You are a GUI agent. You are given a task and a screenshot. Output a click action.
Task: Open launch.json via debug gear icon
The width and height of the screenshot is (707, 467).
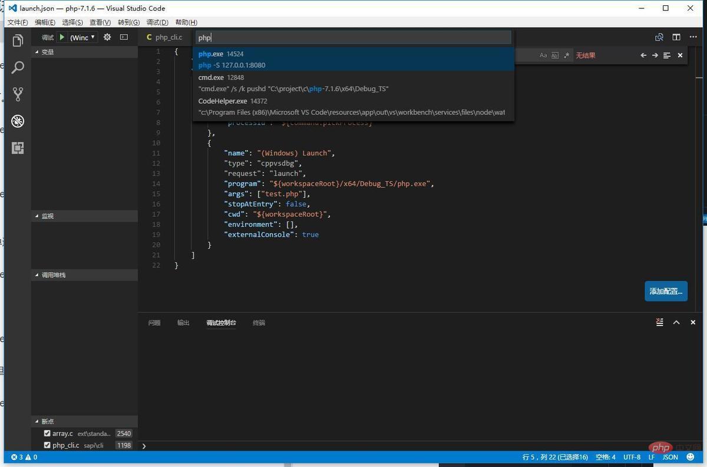pyautogui.click(x=107, y=37)
